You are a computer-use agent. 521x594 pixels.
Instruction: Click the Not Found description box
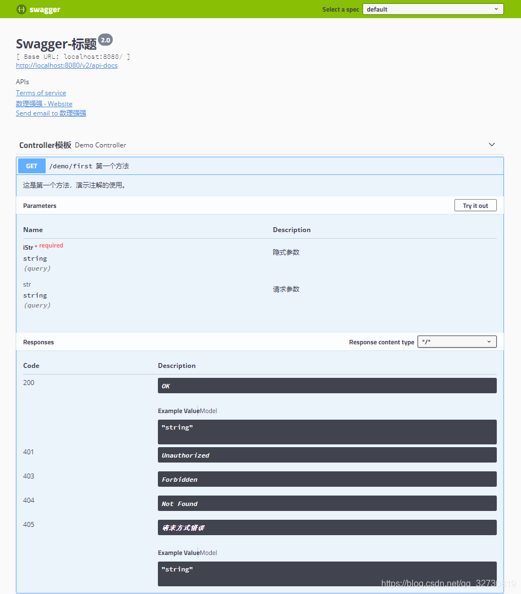[x=327, y=503]
